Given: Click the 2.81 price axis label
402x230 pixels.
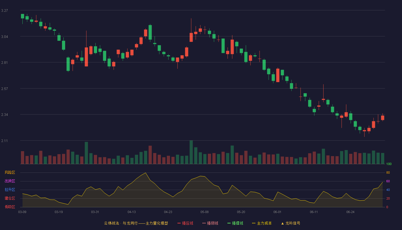Looking at the screenshot, I should [x=5, y=63].
